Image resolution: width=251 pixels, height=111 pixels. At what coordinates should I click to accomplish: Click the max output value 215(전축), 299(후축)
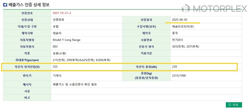point(82,60)
